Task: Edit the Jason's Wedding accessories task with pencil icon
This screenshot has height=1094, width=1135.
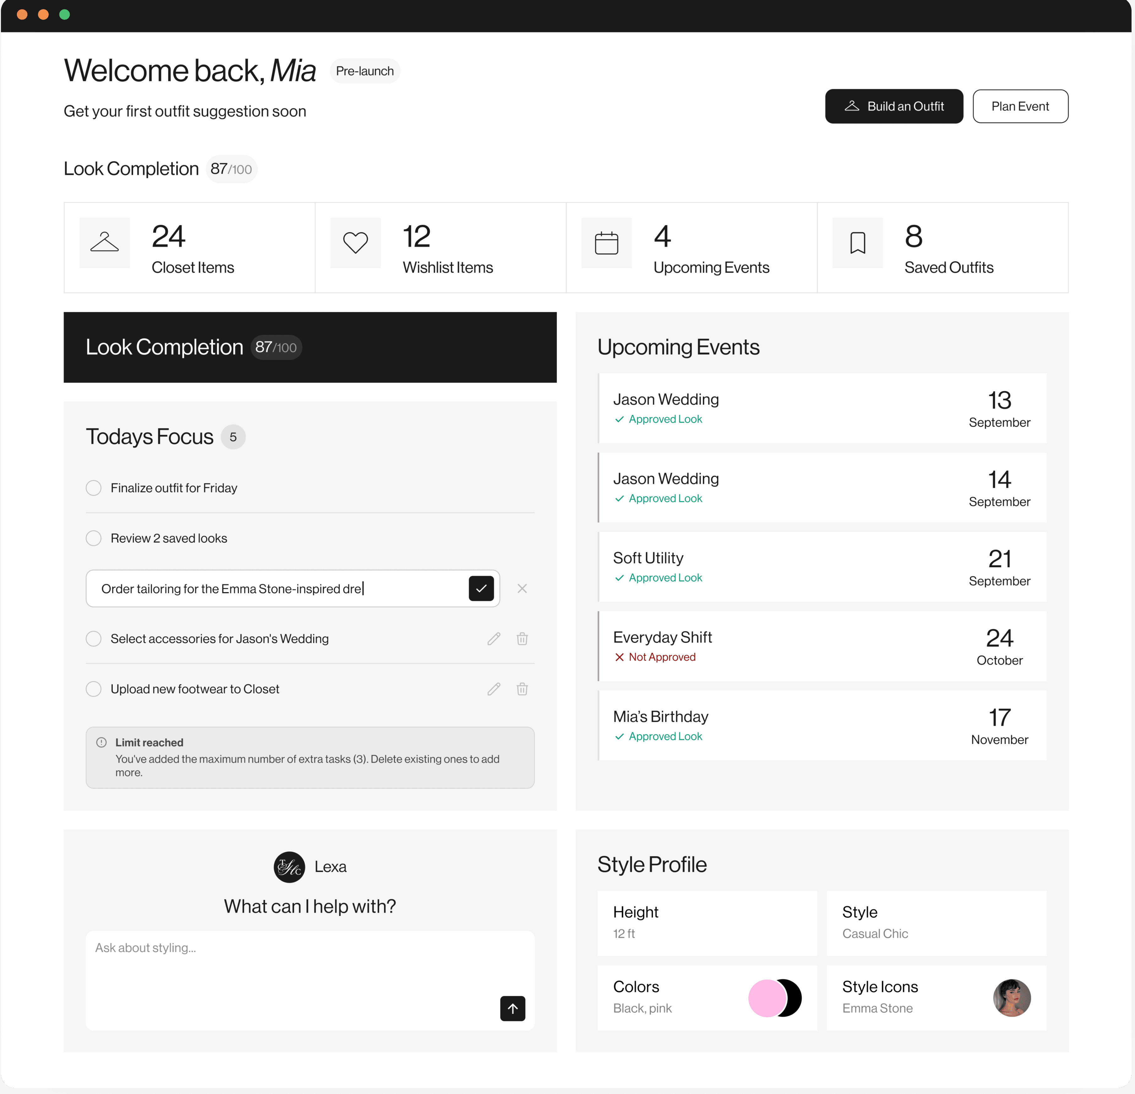Action: tap(493, 638)
